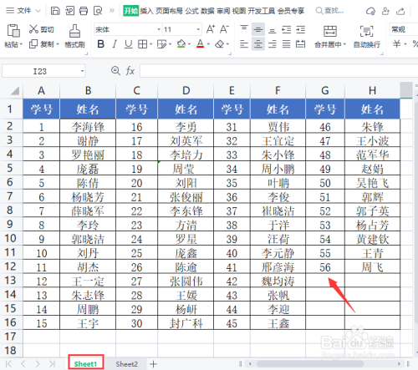
Task: Expand the Merge and Center dropdown arrow
Action: coord(344,44)
